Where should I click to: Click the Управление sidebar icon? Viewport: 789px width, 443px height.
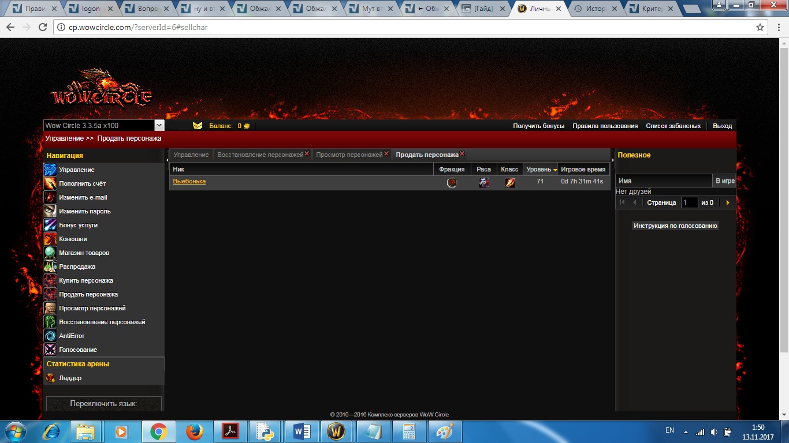click(50, 170)
